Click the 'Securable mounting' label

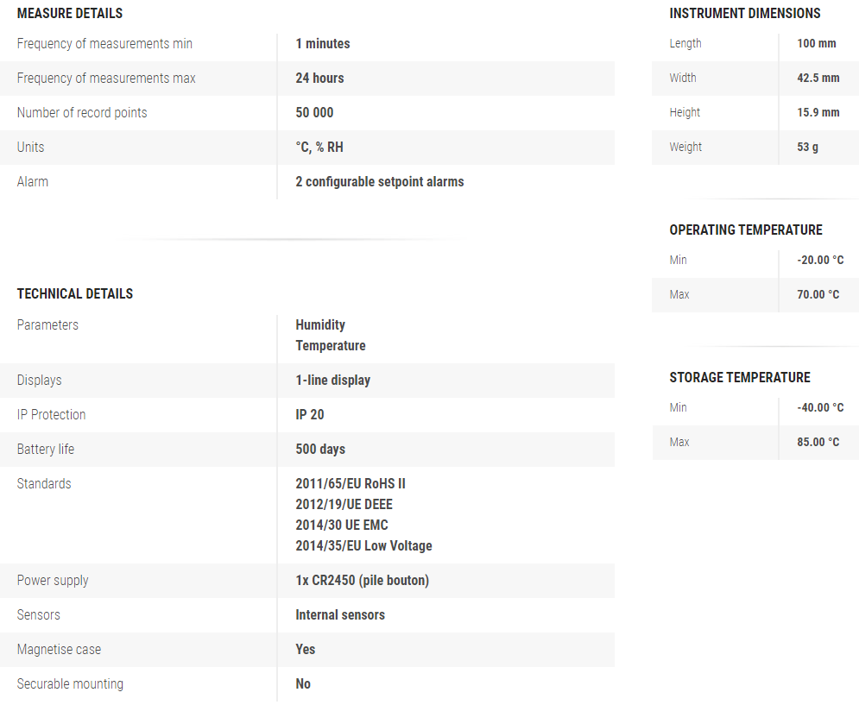[70, 684]
